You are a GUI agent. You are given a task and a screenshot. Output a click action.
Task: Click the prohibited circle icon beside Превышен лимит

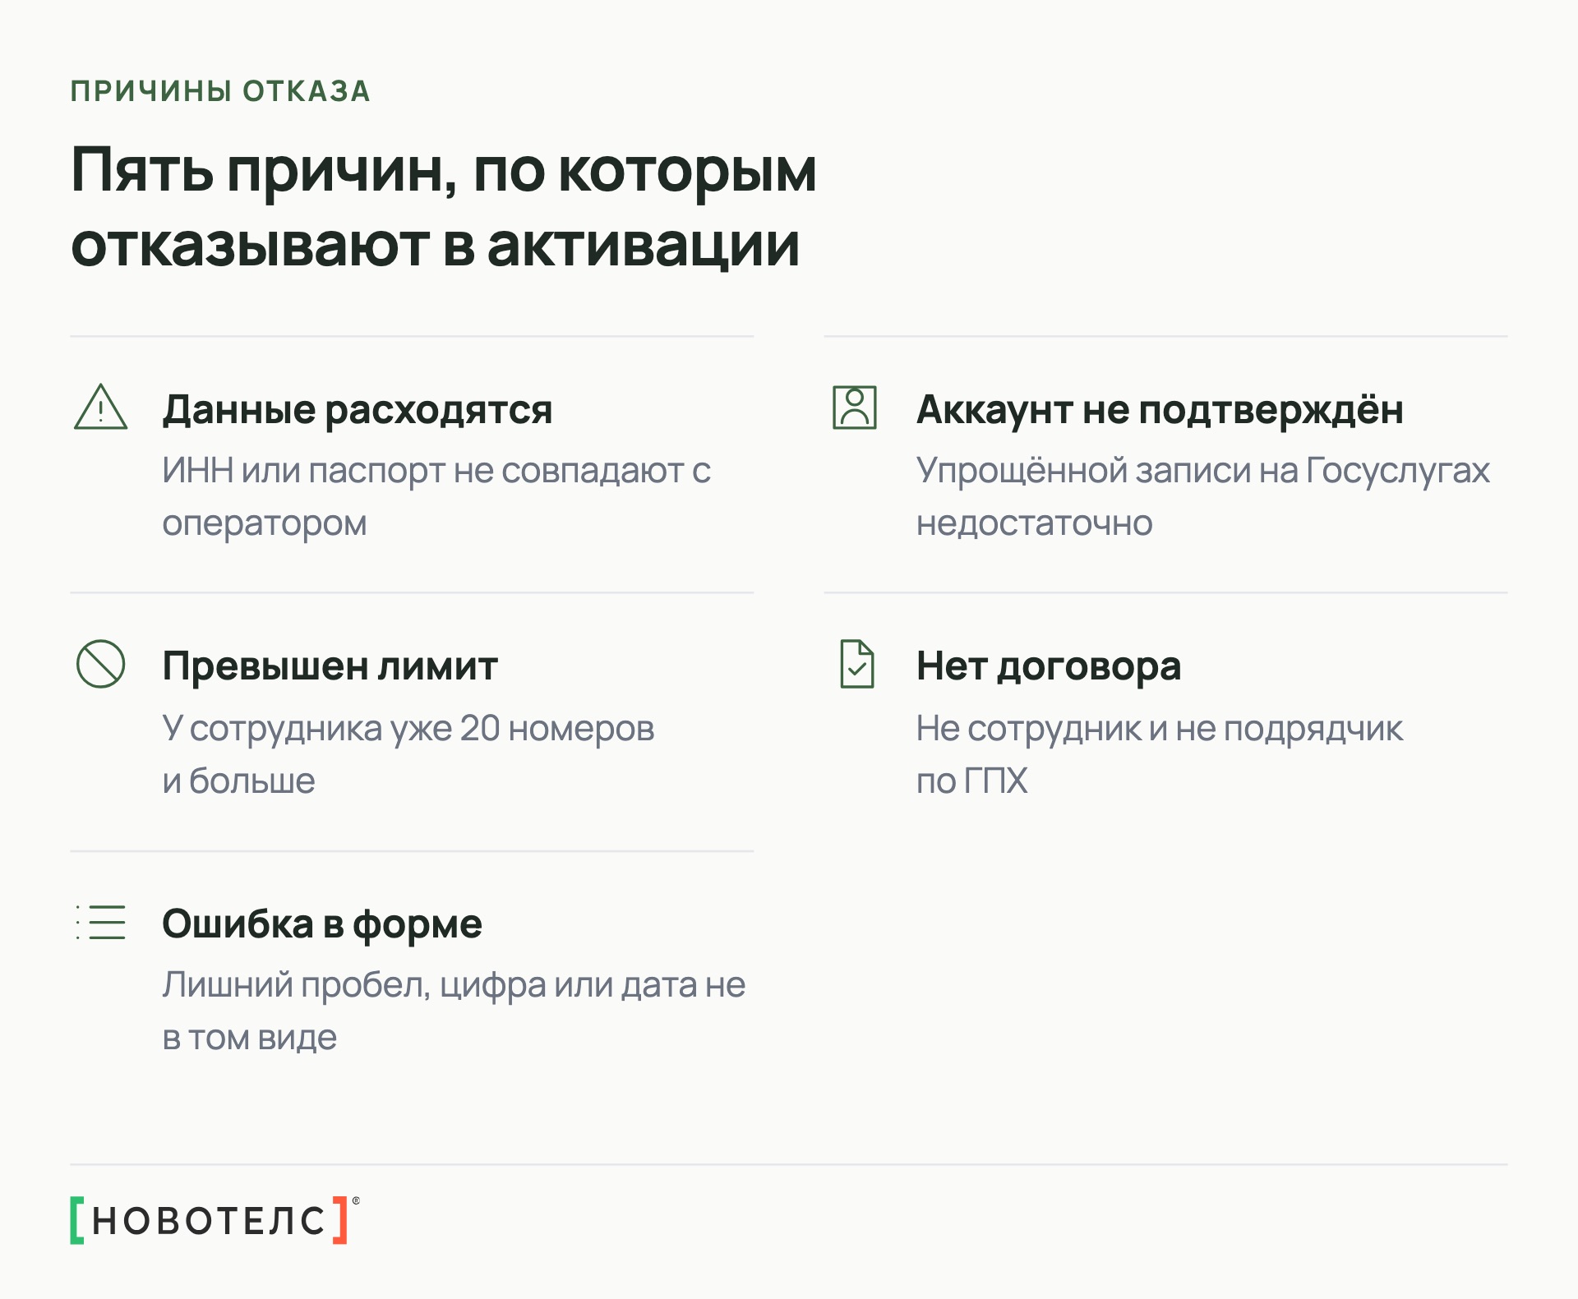coord(100,664)
